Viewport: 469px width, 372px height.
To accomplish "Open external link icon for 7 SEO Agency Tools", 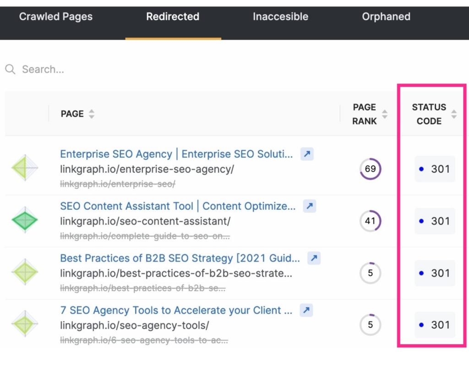I will point(306,310).
